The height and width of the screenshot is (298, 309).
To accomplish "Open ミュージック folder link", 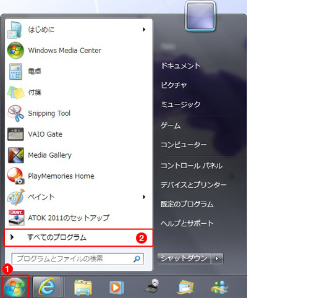I will pos(180,104).
